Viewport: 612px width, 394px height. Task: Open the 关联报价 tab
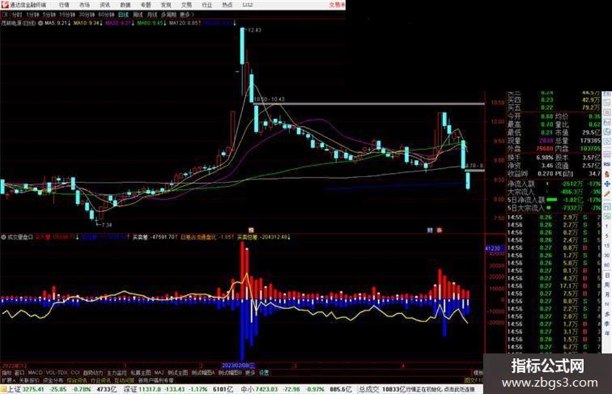click(x=29, y=380)
